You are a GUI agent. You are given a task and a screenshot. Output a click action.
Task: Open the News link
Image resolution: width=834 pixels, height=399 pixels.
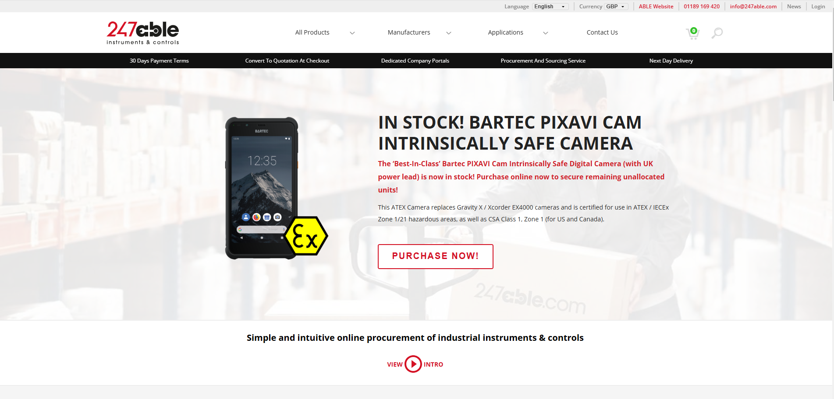coord(794,7)
